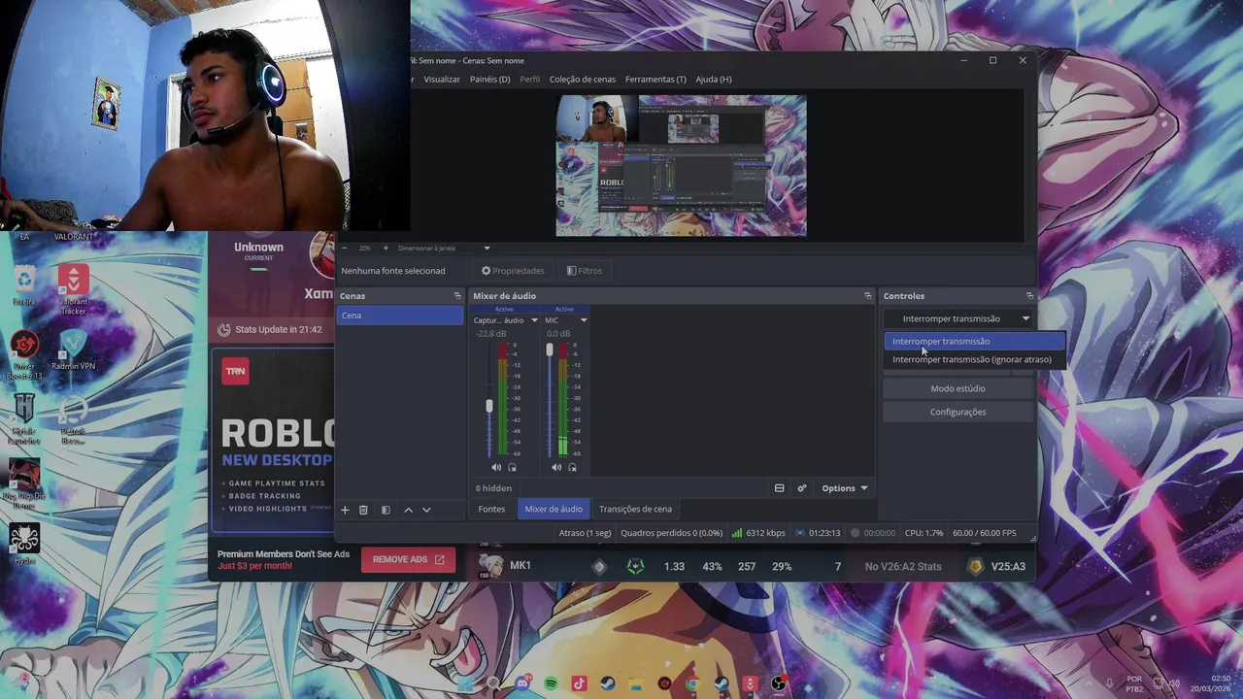Click REMOVE ADS in tracker window
This screenshot has width=1243, height=699.
[x=408, y=559]
